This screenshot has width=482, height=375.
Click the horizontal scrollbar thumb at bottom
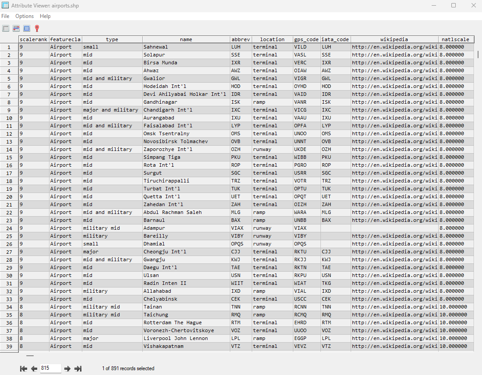tap(30, 356)
